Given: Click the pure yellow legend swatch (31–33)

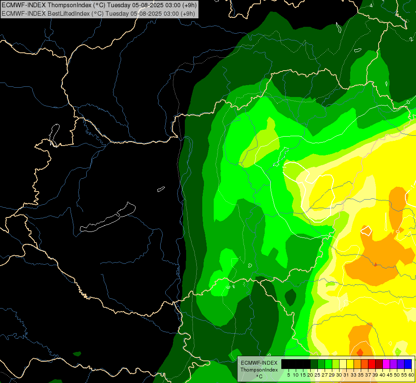Looking at the screenshot, I should click(350, 364).
